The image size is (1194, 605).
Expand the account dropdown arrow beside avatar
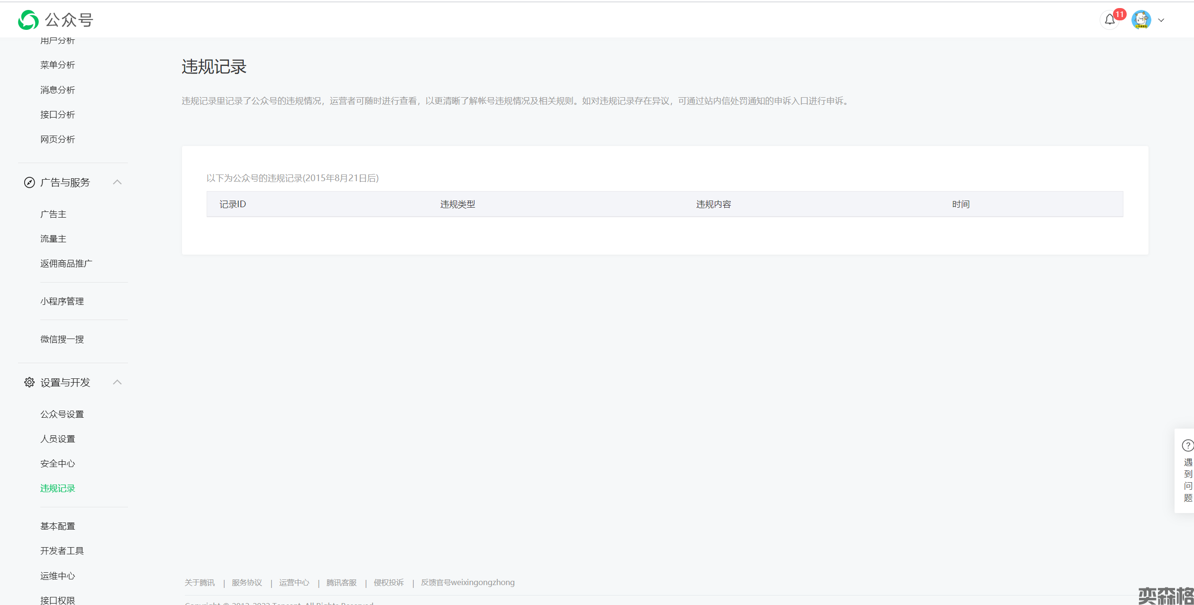1161,20
